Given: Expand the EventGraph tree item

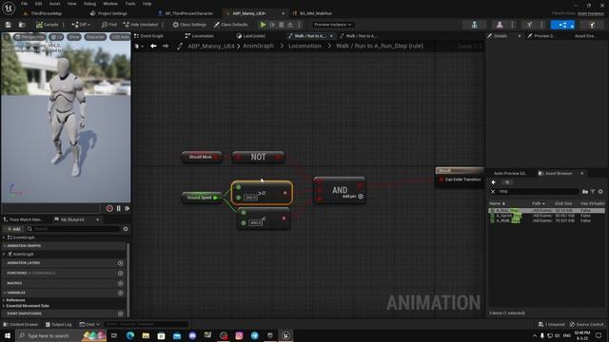Looking at the screenshot, I should coord(4,237).
